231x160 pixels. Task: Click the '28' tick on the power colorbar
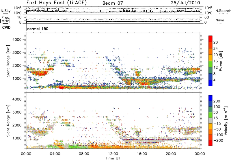[215, 42]
